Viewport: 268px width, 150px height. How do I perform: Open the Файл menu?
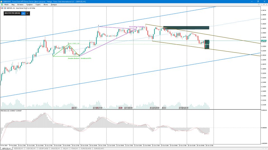coord(6,5)
